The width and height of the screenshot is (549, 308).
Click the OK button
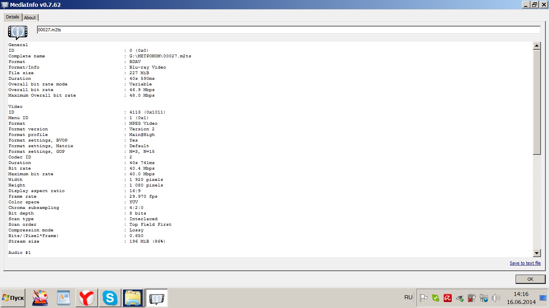[530, 279]
